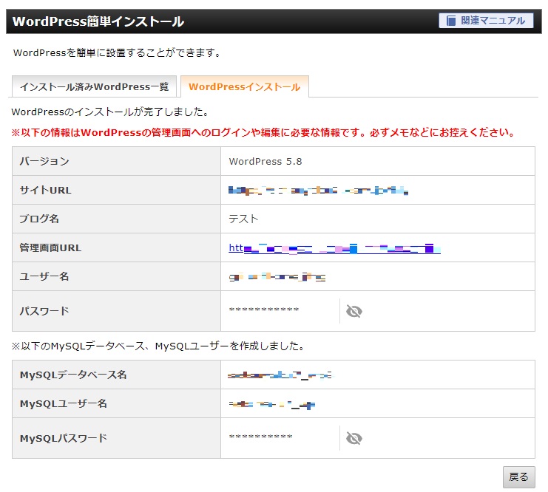Click the blurred サイトURL value
This screenshot has width=548, height=492.
point(318,191)
